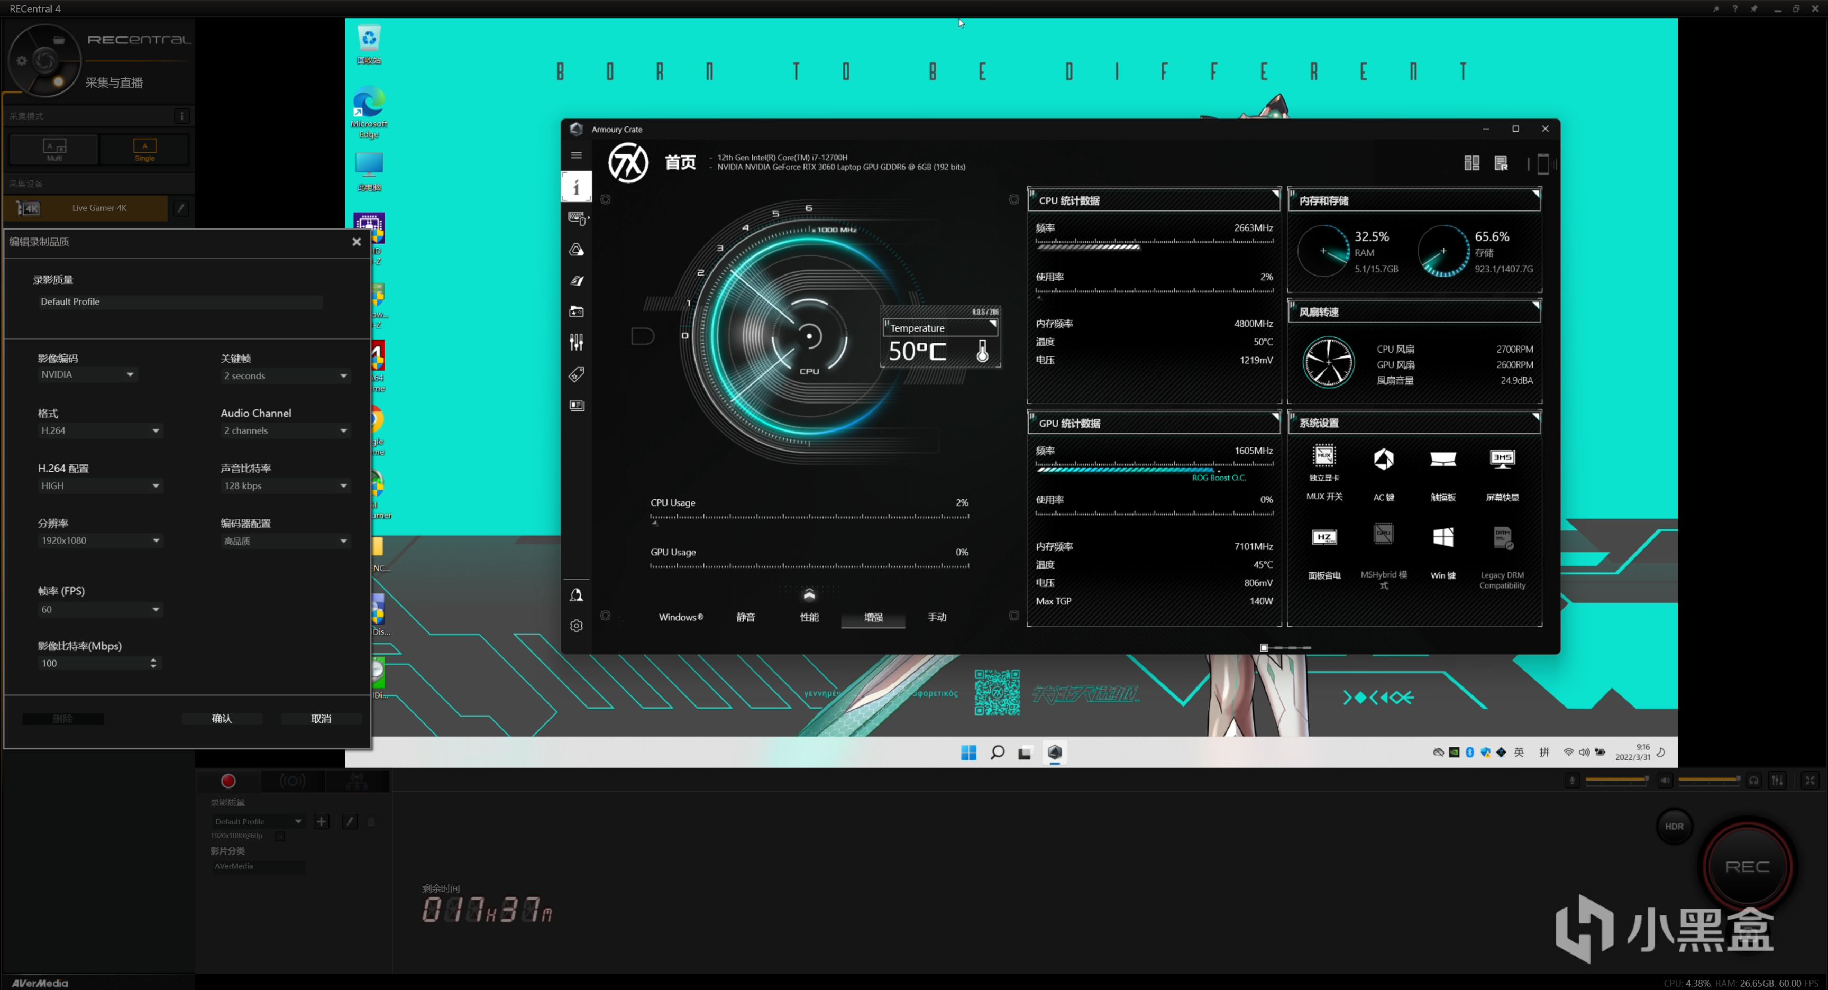The height and width of the screenshot is (990, 1828).
Task: Click the Win 键 system setting icon
Action: pos(1443,538)
